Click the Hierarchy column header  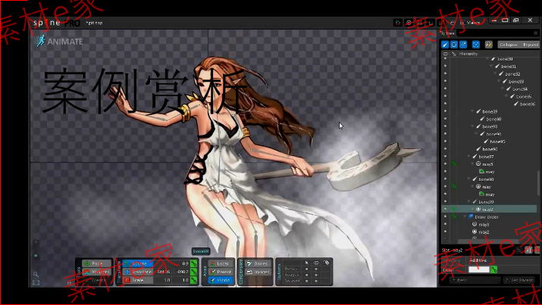coord(468,54)
